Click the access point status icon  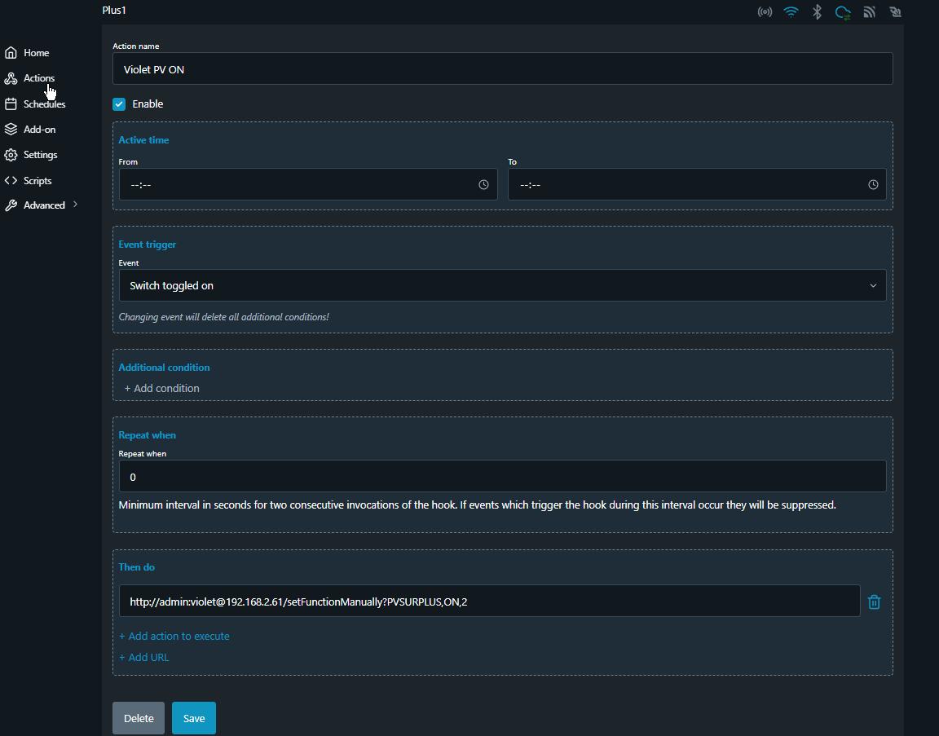pos(765,12)
